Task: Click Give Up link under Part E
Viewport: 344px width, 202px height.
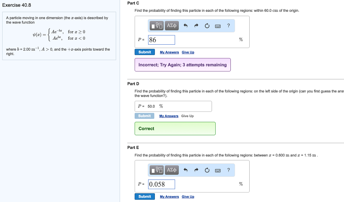Action: (188, 197)
